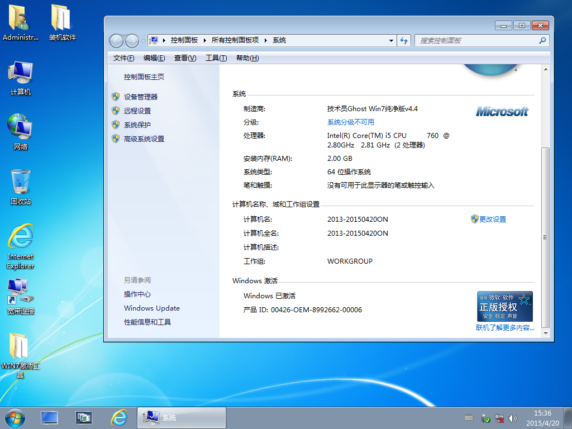
Task: Click the network status tray icon
Action: (x=499, y=418)
